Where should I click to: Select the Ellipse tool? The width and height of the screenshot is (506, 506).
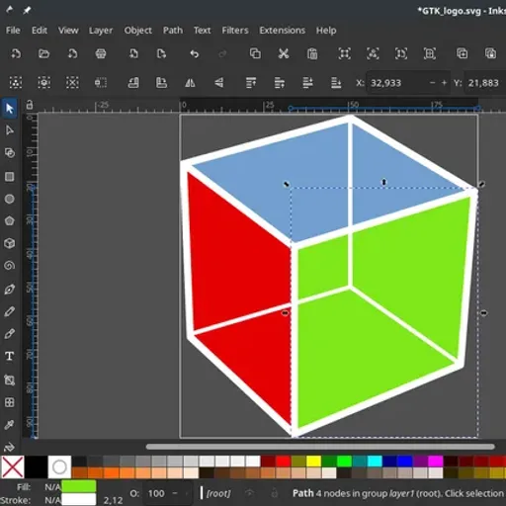pyautogui.click(x=10, y=199)
